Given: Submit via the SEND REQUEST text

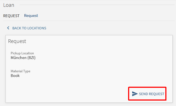Looking at the screenshot, I should [152, 94].
